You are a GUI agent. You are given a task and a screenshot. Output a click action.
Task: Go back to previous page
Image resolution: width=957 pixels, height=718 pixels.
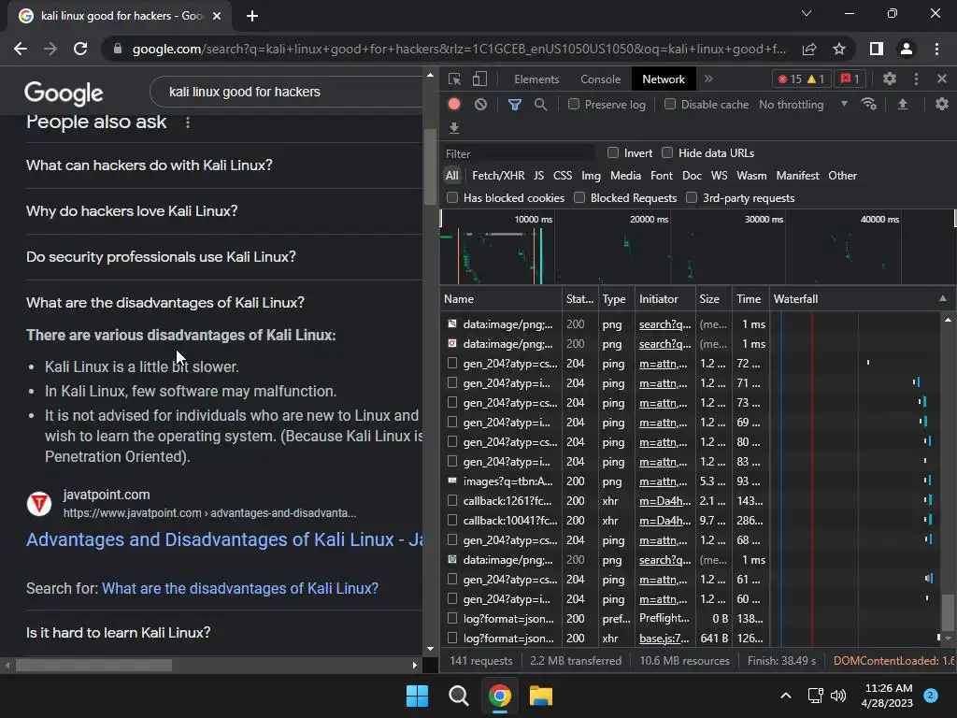(21, 49)
